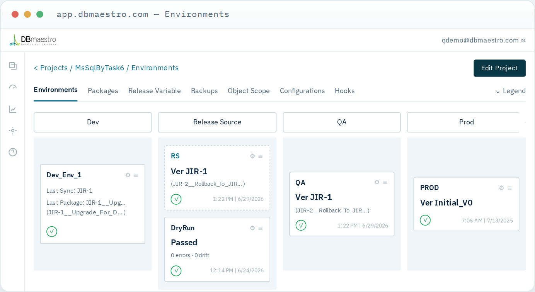The height and width of the screenshot is (292, 535).
Task: Open Dev_Env_1 card gear settings
Action: coord(128,175)
